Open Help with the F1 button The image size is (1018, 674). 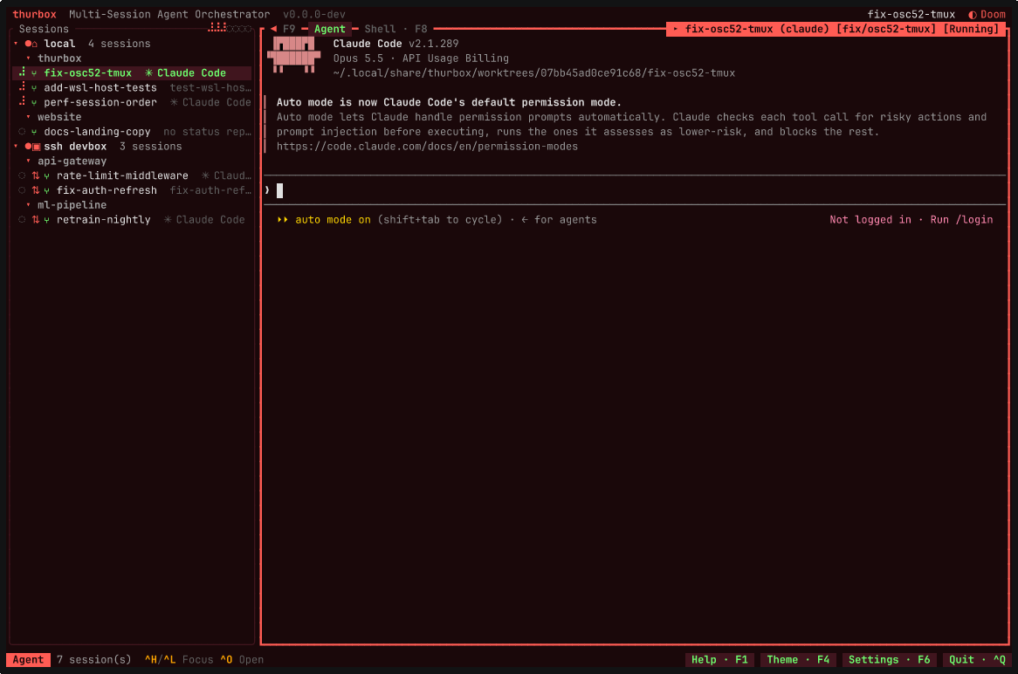pos(719,660)
